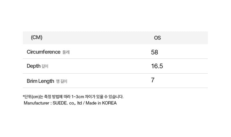
Task: Click the (CM) column header
Action: (36, 37)
